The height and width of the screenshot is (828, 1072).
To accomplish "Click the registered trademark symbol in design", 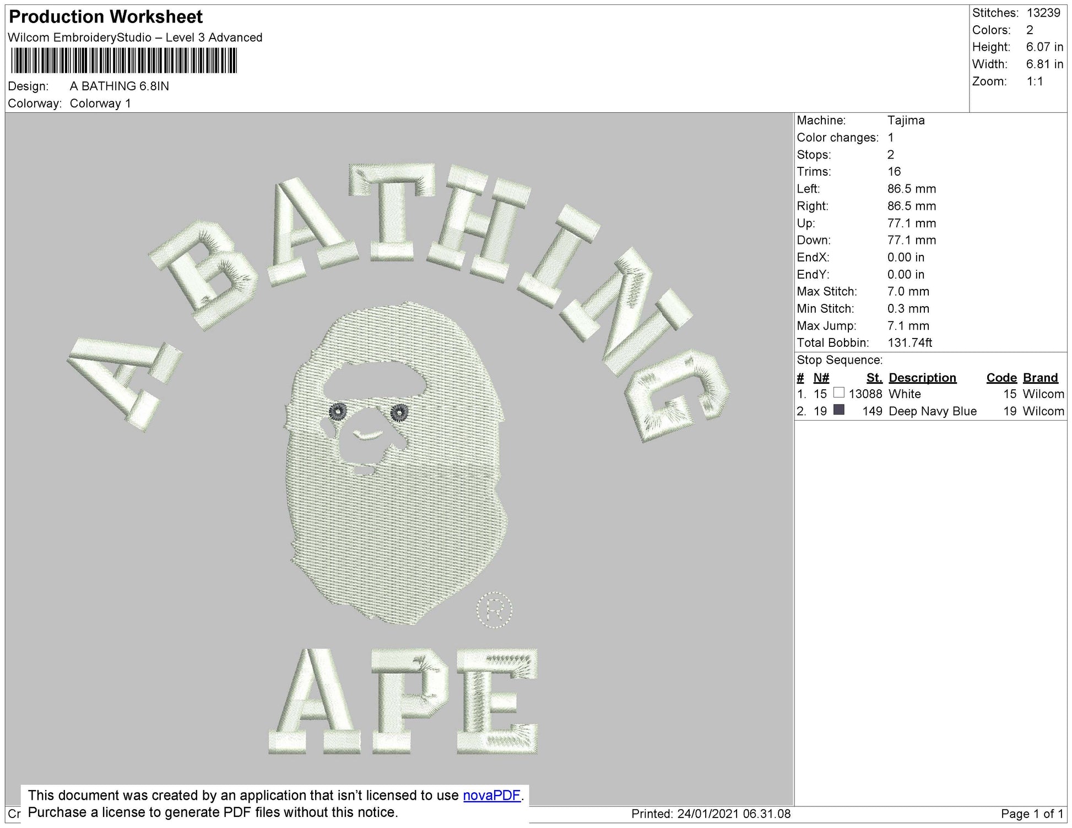I will (x=494, y=609).
